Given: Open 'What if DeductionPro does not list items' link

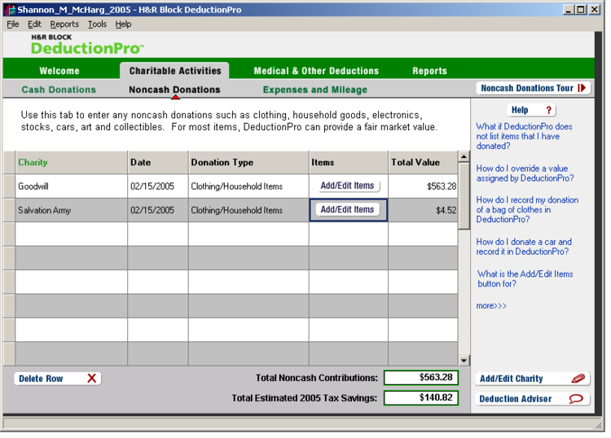Looking at the screenshot, I should pos(524,136).
